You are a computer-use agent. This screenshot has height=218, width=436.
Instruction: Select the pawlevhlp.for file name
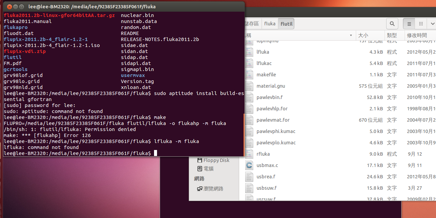(272, 109)
